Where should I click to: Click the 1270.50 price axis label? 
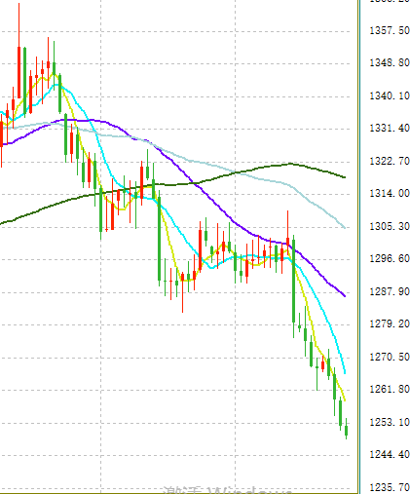click(390, 358)
